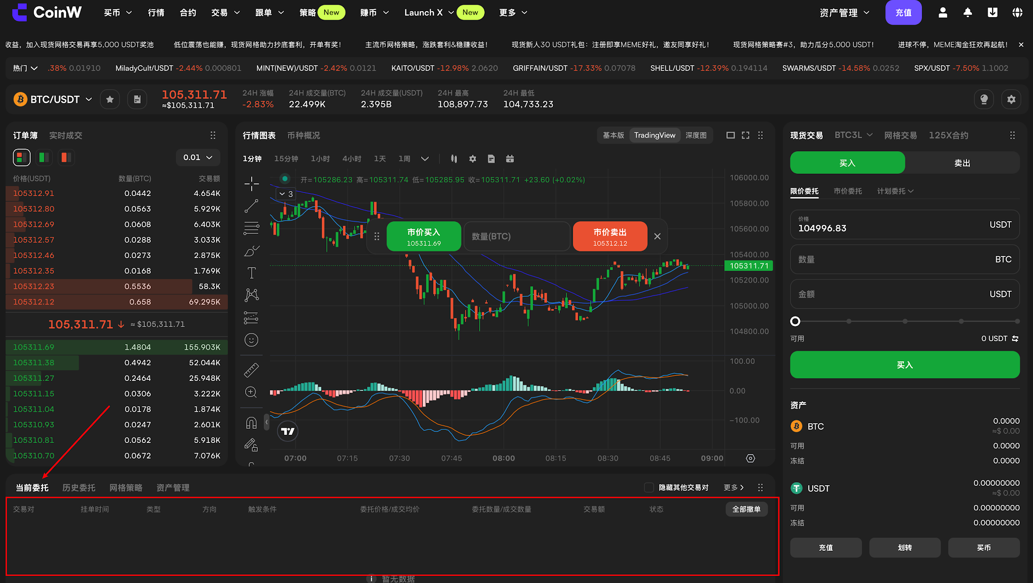Image resolution: width=1033 pixels, height=583 pixels.
Task: Open the notifications bell
Action: click(x=967, y=13)
